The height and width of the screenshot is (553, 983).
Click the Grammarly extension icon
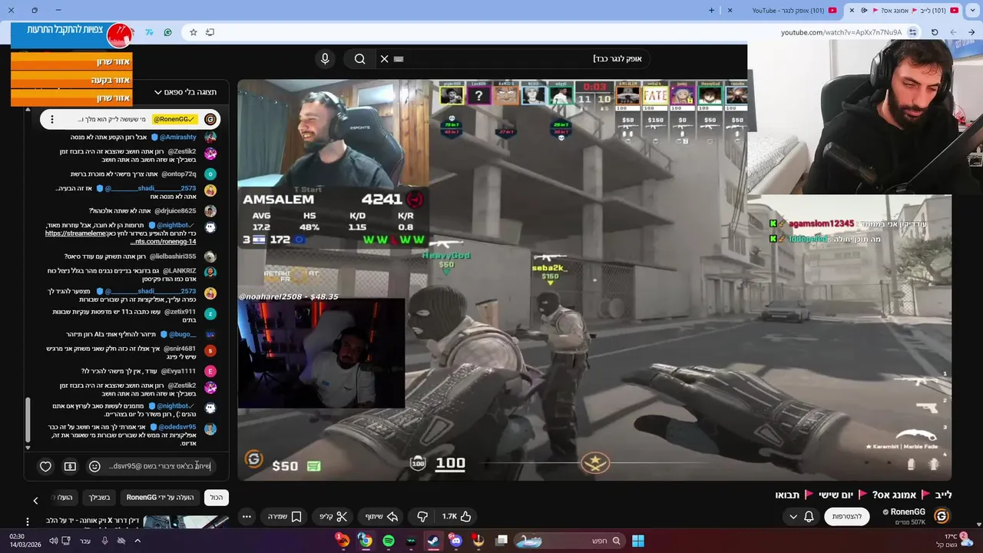168,32
